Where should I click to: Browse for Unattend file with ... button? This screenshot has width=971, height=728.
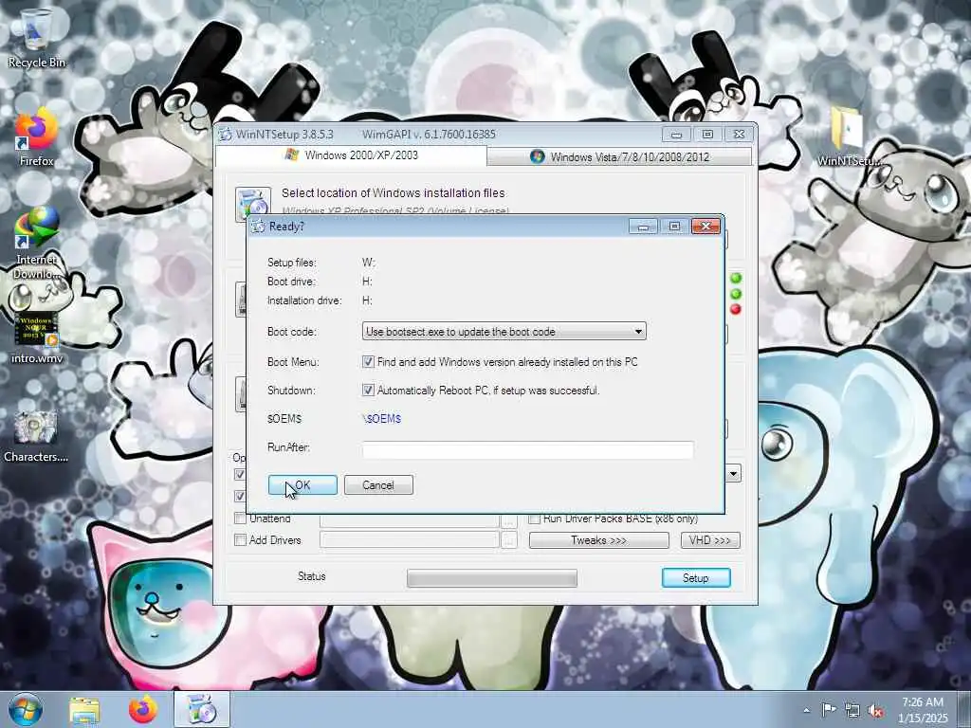508,520
